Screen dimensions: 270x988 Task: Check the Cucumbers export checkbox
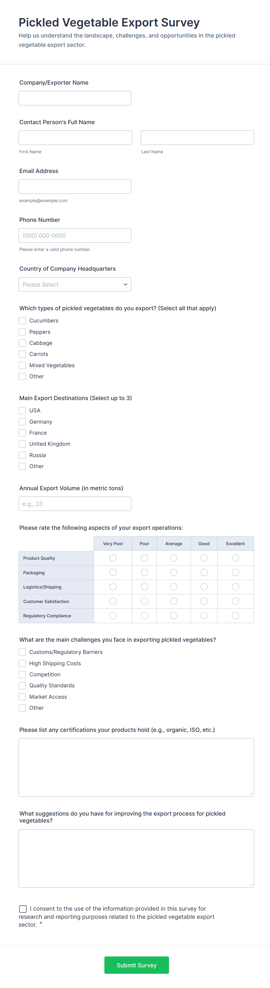[22, 320]
